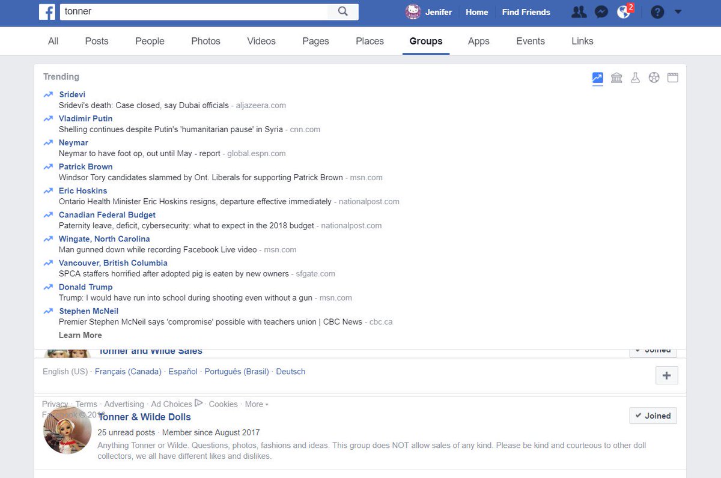
Task: Switch to the All tab
Action: [53, 41]
